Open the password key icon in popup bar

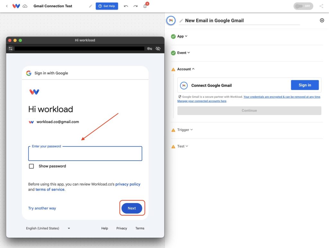pyautogui.click(x=150, y=49)
